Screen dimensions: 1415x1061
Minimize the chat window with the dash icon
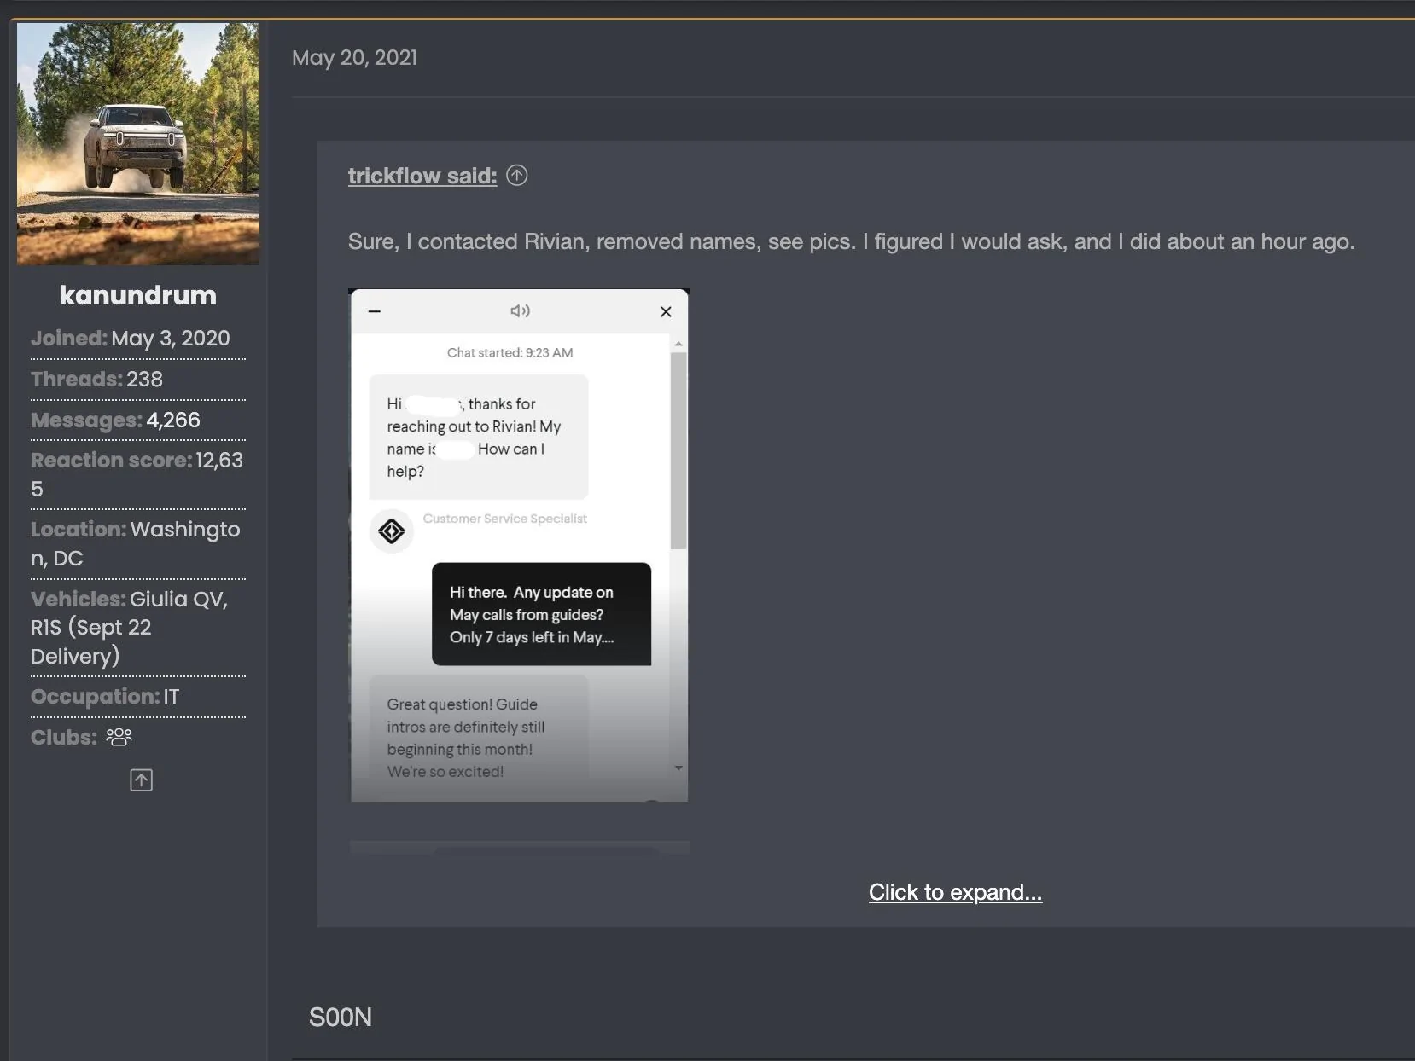(x=374, y=311)
